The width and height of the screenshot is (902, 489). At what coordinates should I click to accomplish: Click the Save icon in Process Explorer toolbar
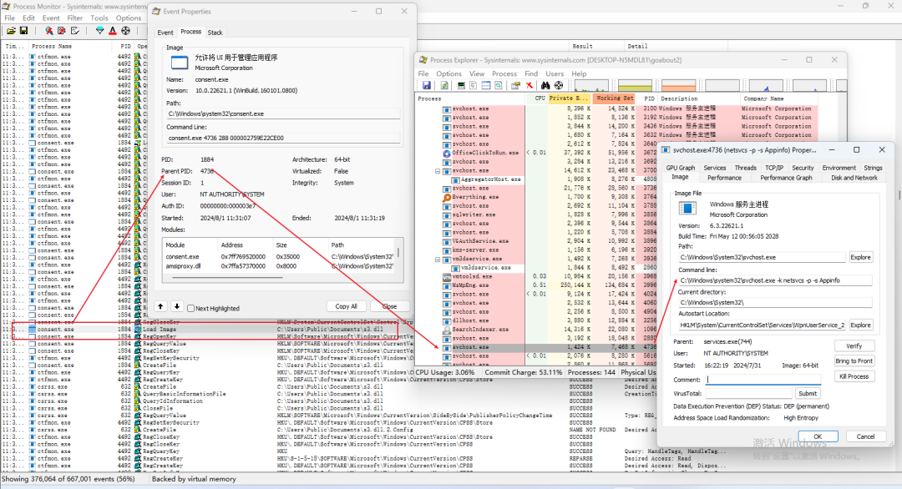426,86
